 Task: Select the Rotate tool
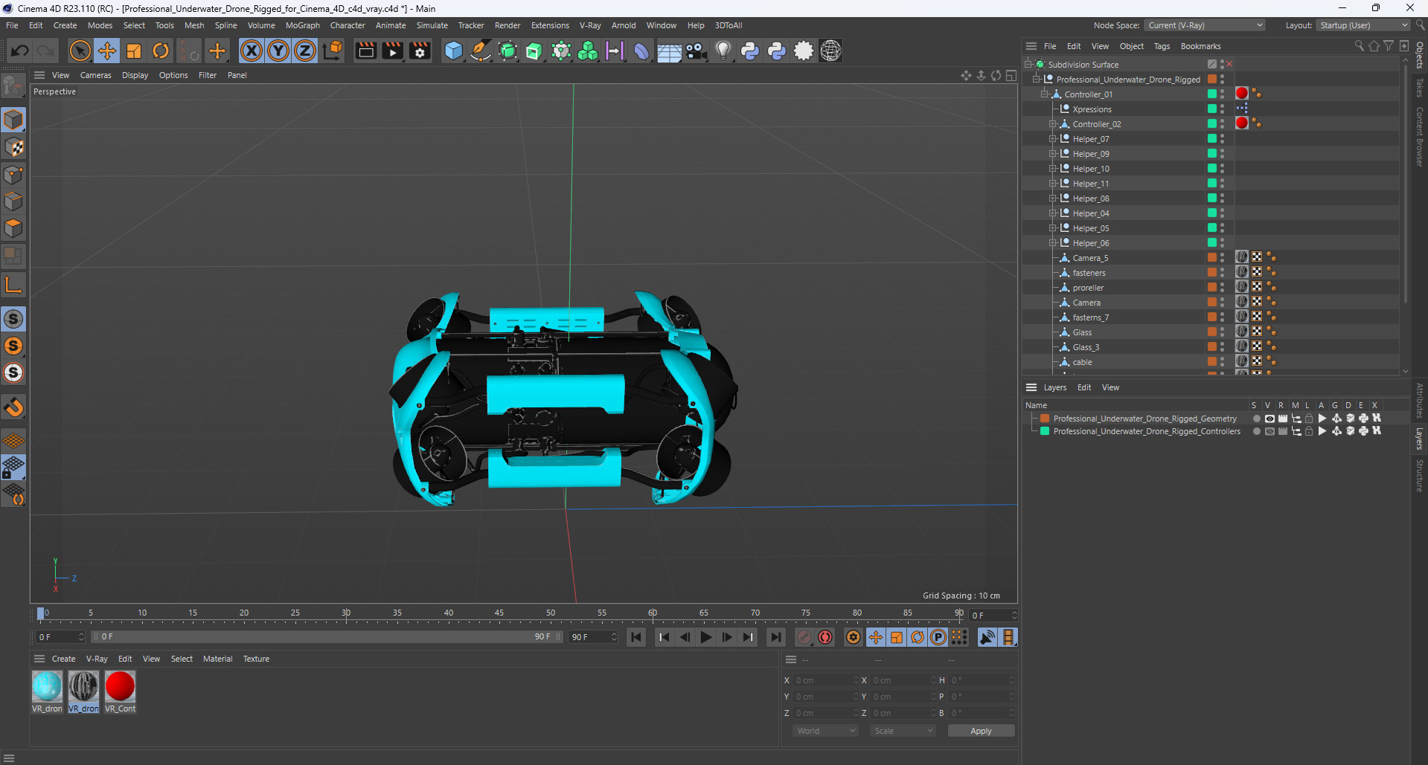click(x=161, y=51)
